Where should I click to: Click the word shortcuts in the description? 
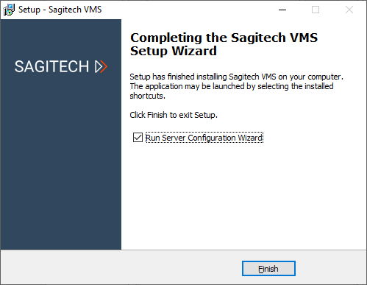[147, 96]
